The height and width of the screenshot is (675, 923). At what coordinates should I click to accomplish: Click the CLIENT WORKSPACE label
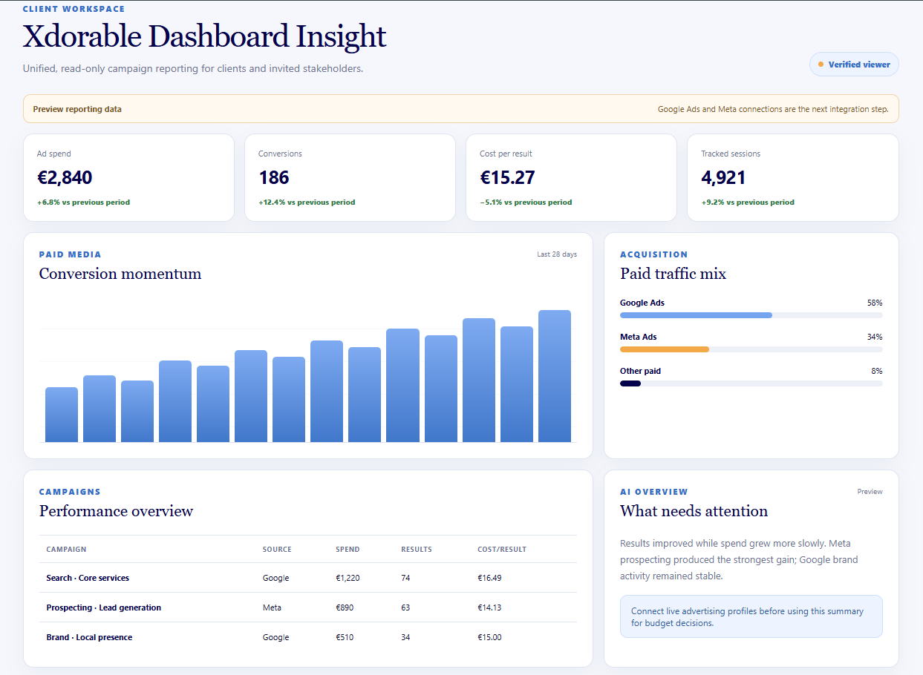pos(74,9)
